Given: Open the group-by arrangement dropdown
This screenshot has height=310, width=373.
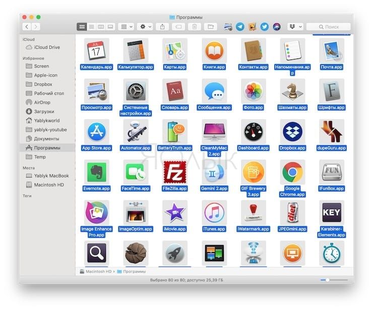Looking at the screenshot, I should click(127, 27).
